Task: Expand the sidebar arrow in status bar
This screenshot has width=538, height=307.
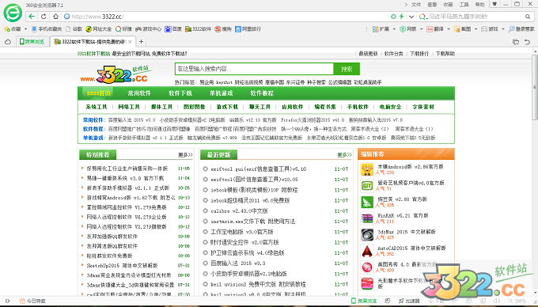Action: pos(8,301)
